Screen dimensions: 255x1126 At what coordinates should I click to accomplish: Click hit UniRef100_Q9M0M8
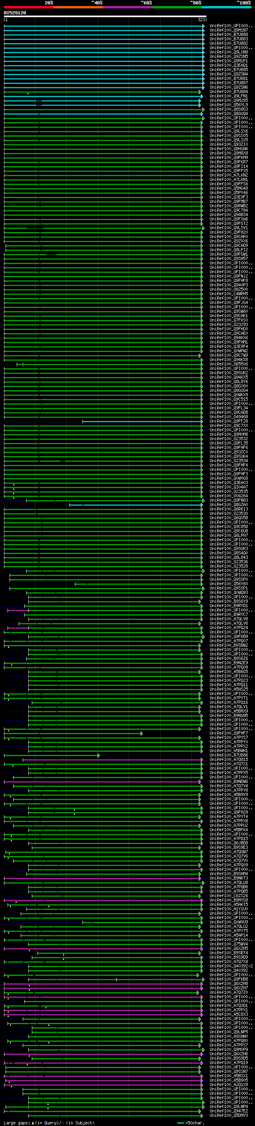pyautogui.click(x=229, y=435)
